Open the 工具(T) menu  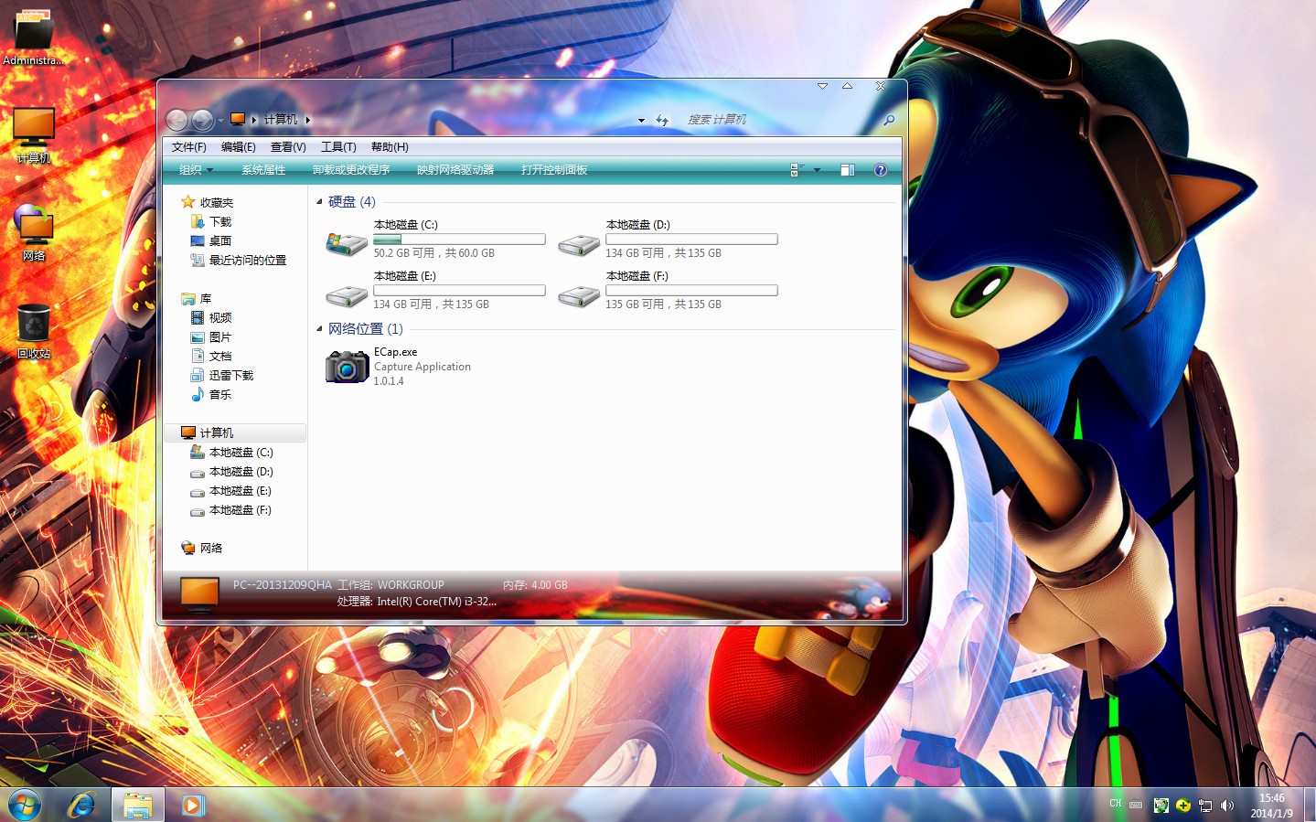point(338,147)
